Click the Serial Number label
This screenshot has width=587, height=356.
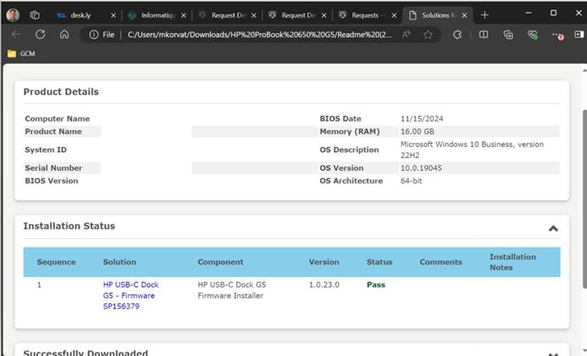tap(54, 168)
